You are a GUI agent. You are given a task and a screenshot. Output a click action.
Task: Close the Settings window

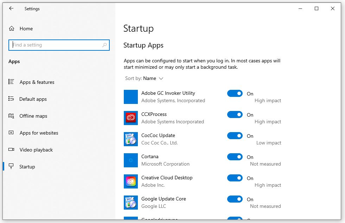point(332,8)
